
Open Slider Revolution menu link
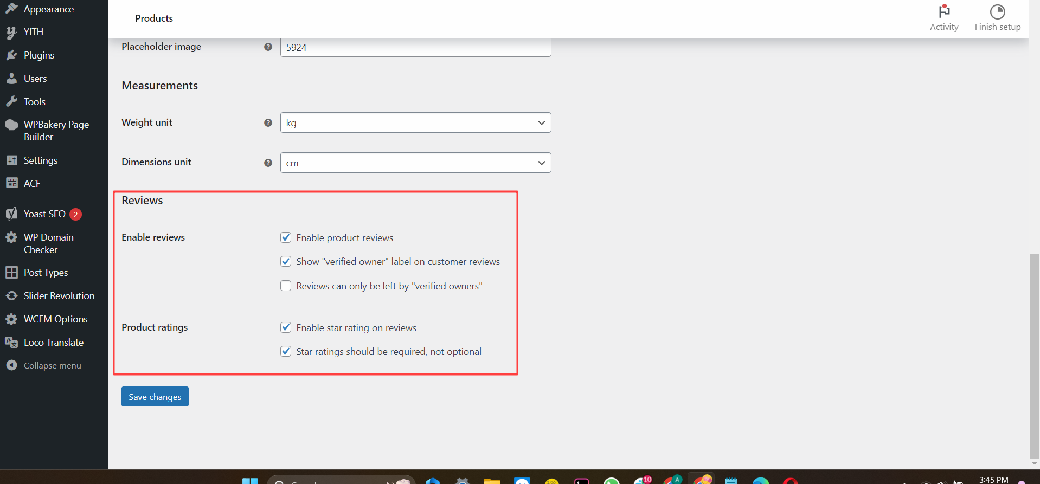(59, 296)
